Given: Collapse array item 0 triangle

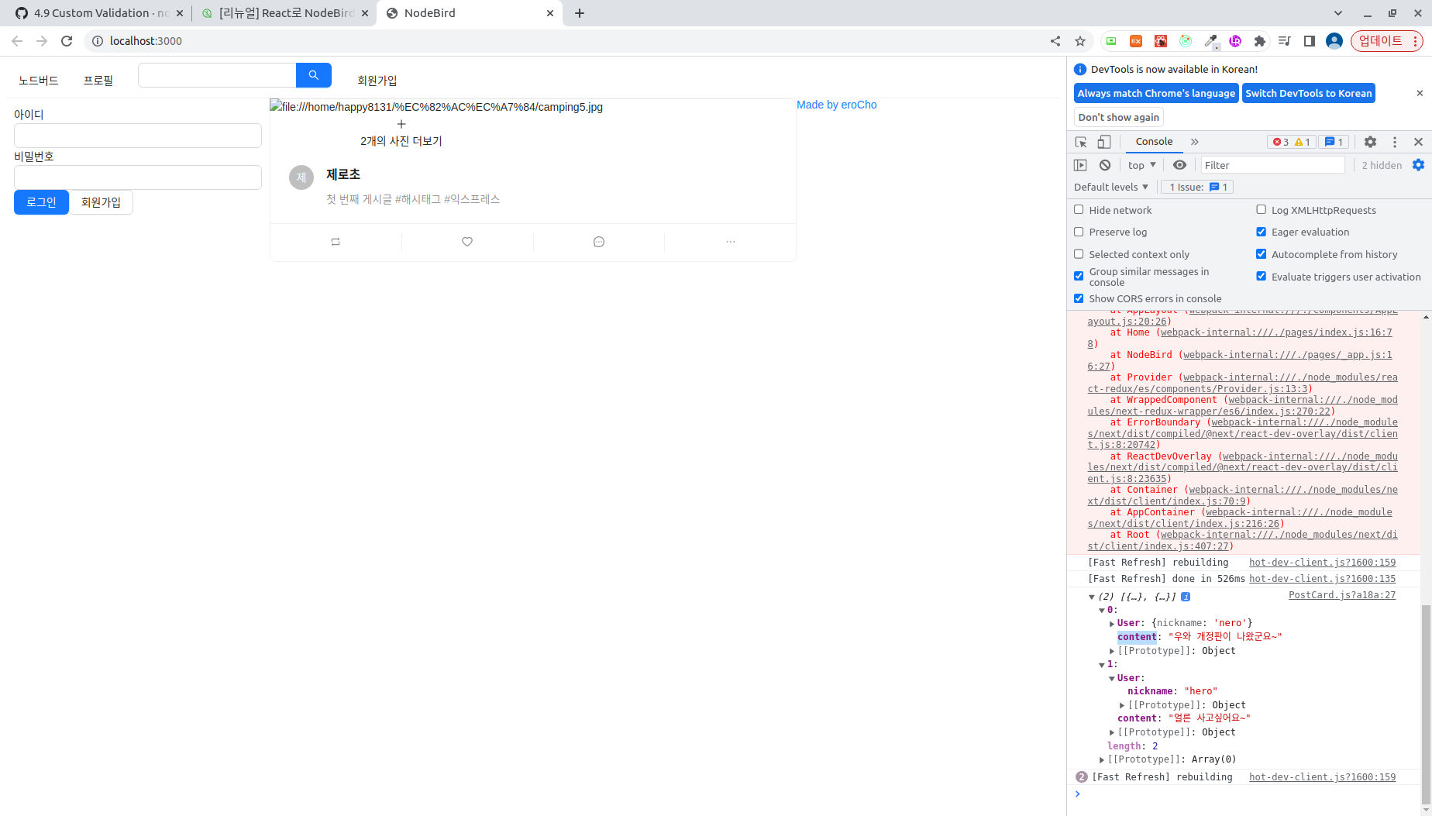Looking at the screenshot, I should click(x=1102, y=611).
